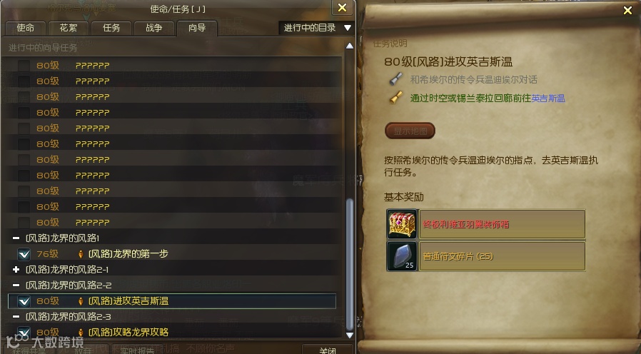Click quest marker icon next to 进攻英吉斯温
Image resolution: width=641 pixels, height=354 pixels.
pyautogui.click(x=81, y=301)
